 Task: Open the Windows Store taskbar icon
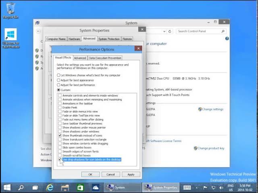point(80,187)
